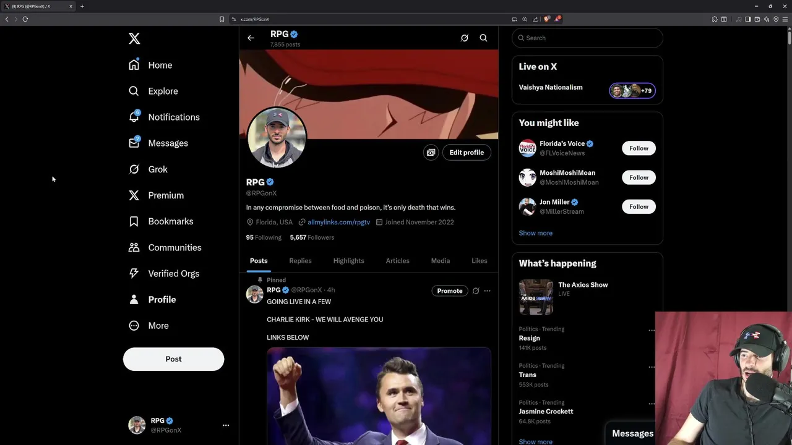Click Show more under What's happening

click(x=536, y=441)
